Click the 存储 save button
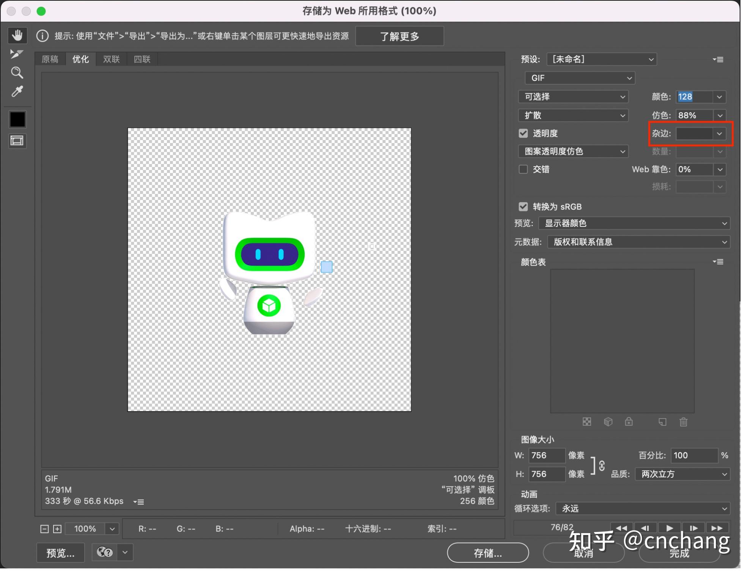The width and height of the screenshot is (750, 576). point(488,553)
